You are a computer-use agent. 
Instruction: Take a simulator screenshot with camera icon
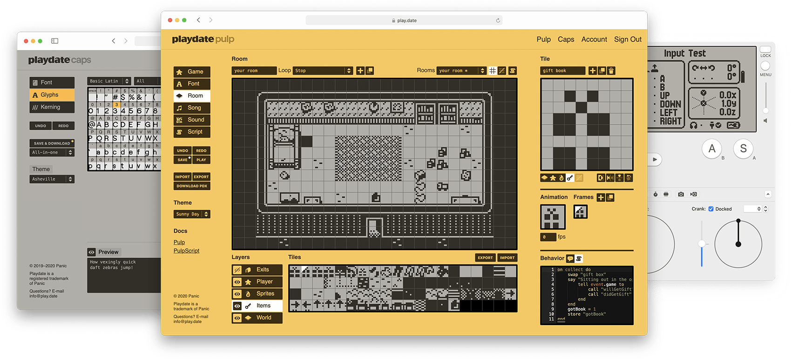coord(681,194)
